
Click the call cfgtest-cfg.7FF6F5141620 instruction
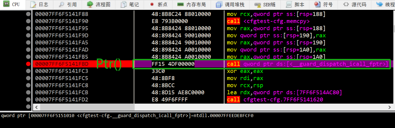pyautogui.click(x=275, y=99)
